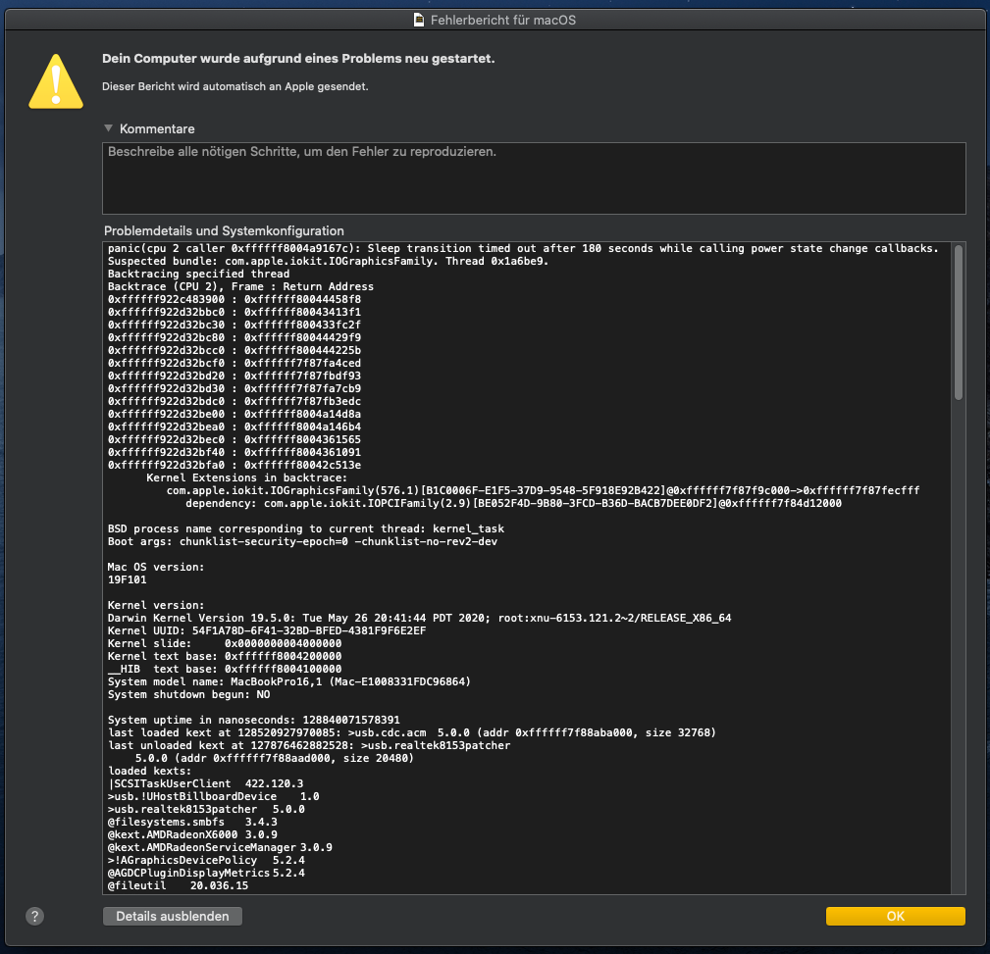The height and width of the screenshot is (954, 990).
Task: Click the 'Kernel text base:' line
Action: click(x=224, y=656)
